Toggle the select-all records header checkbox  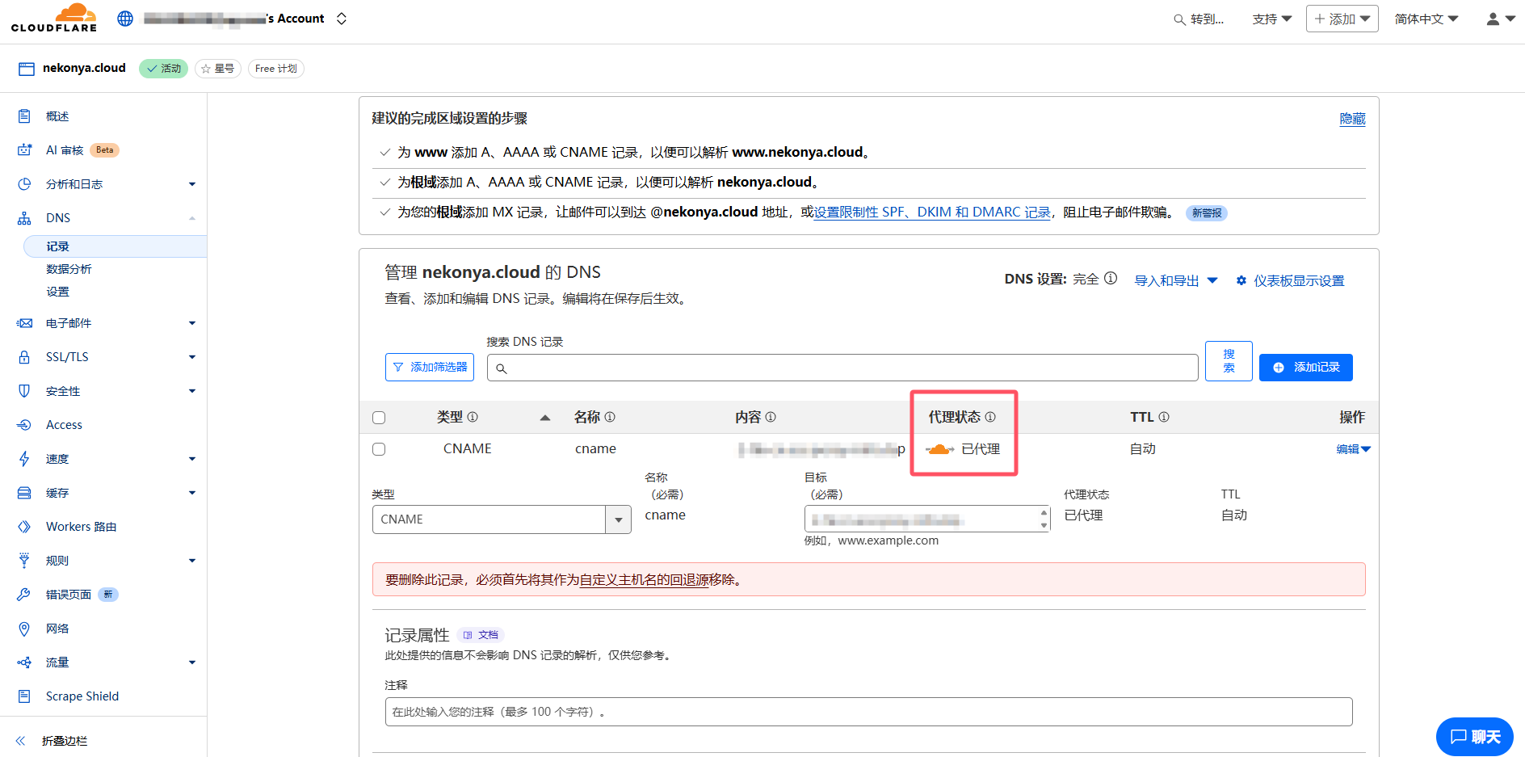tap(379, 418)
